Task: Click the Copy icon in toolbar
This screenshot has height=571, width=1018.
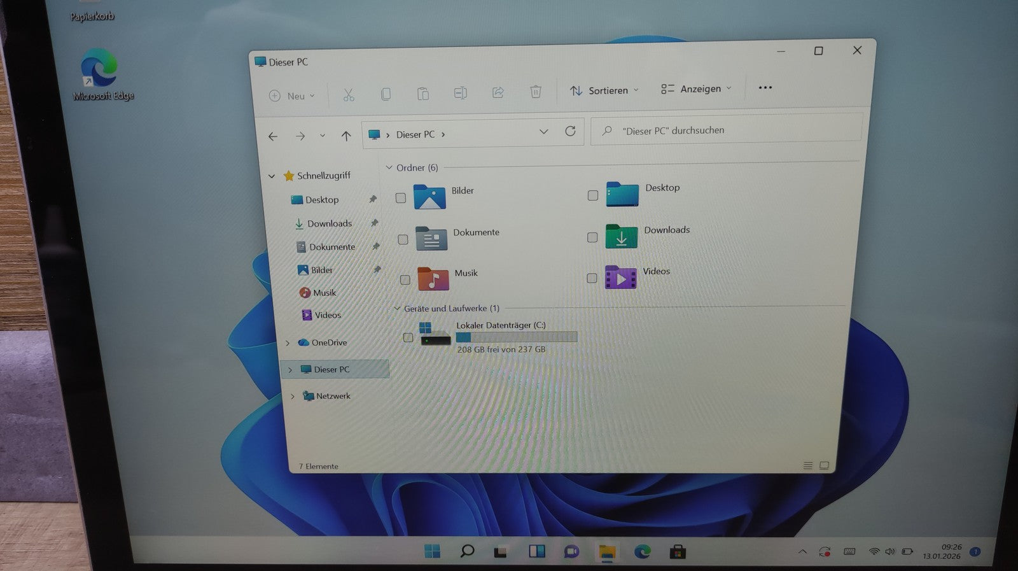Action: (x=386, y=94)
